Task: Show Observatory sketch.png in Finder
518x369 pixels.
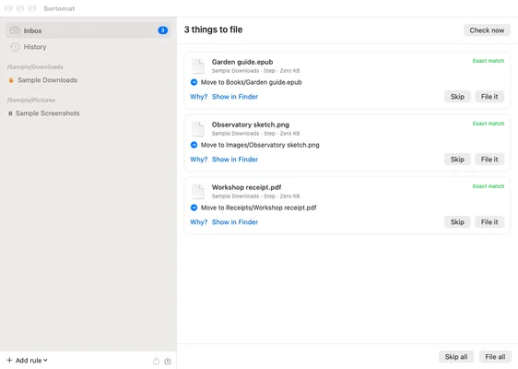Action: (x=235, y=160)
